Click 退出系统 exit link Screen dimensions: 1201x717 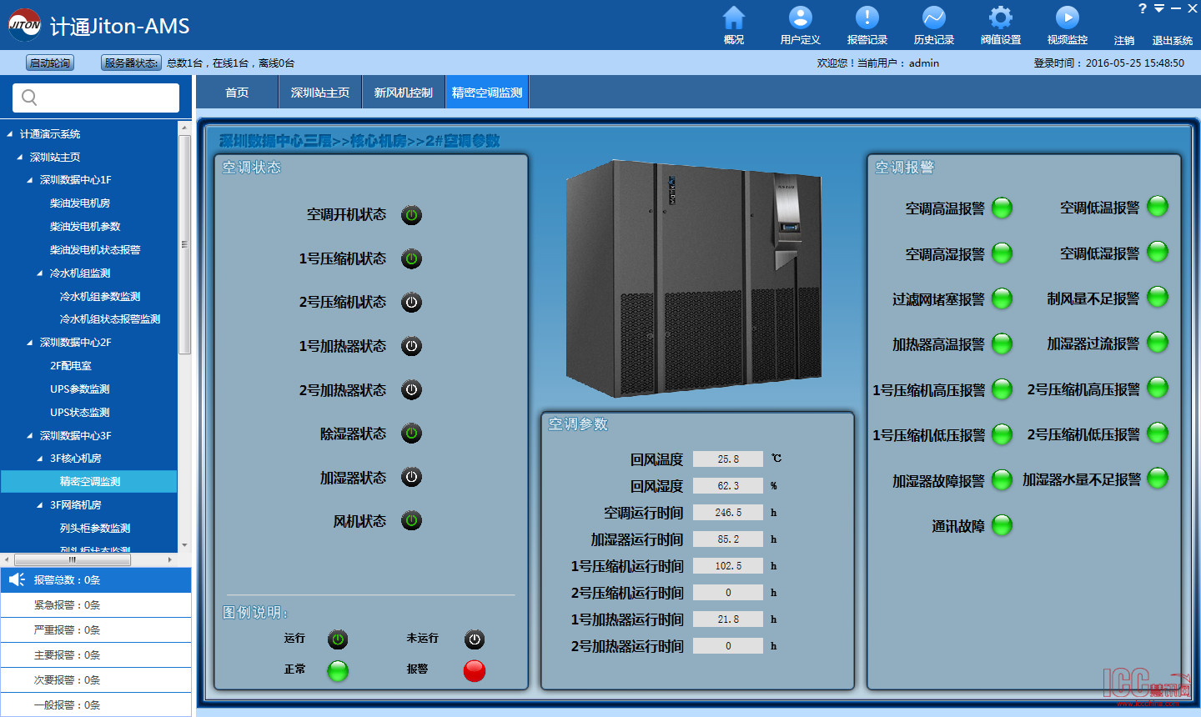(x=1173, y=40)
